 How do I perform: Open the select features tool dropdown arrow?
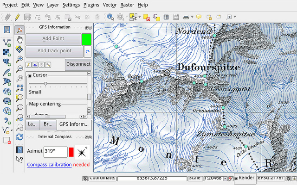click(139, 17)
